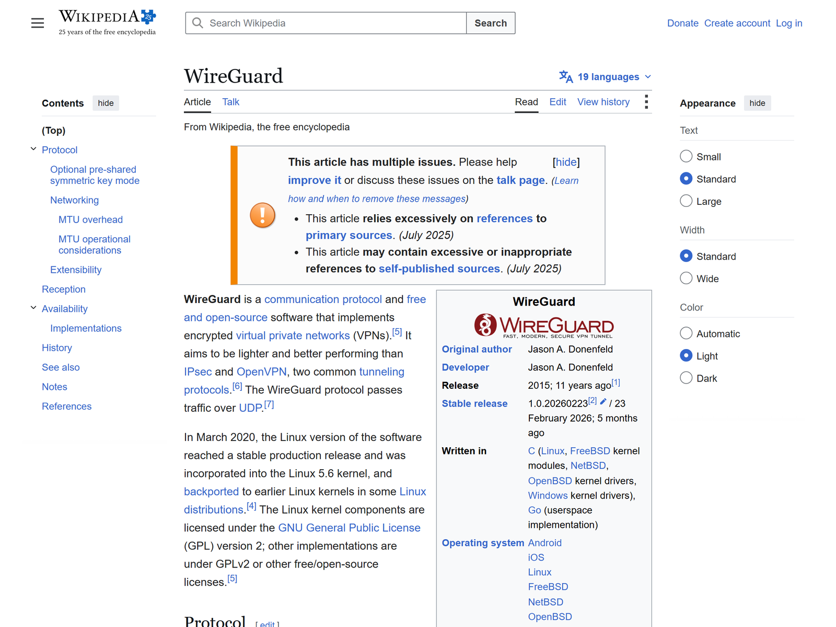Go to MTU operational considerations section

click(x=95, y=245)
